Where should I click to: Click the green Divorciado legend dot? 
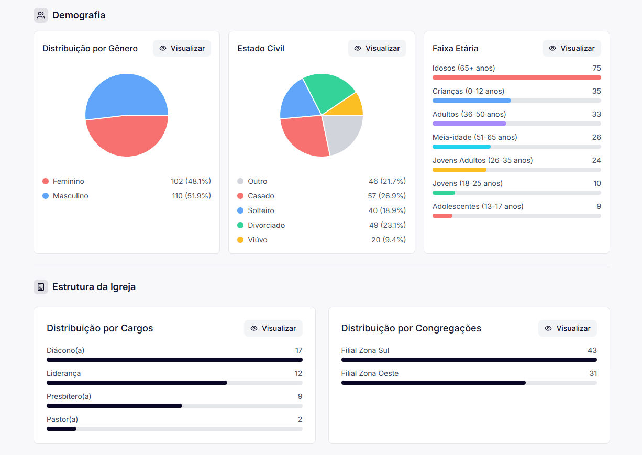click(x=240, y=225)
